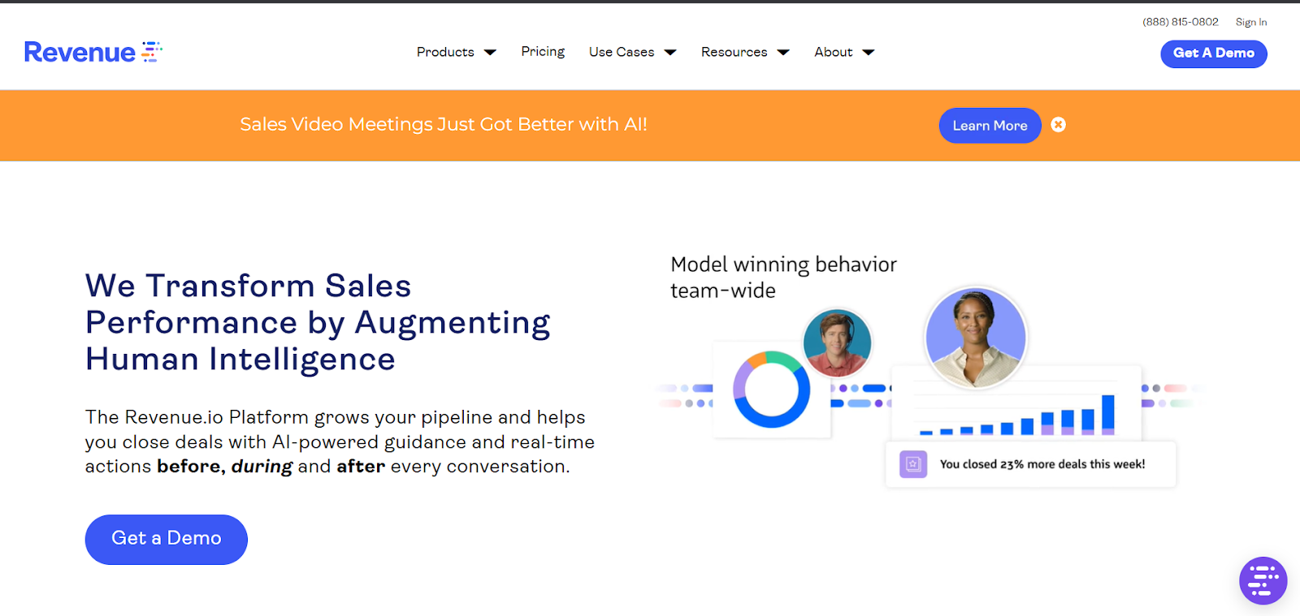Click the Sign In link
The height and width of the screenshot is (616, 1300).
pos(1251,22)
